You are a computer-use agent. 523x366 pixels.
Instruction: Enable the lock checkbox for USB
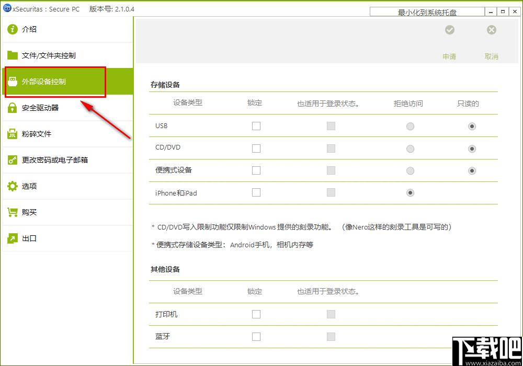pyautogui.click(x=256, y=126)
